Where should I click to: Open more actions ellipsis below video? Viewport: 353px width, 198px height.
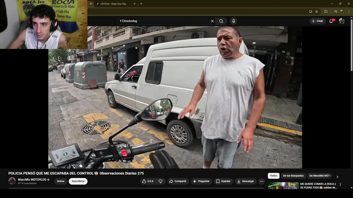pyautogui.click(x=261, y=181)
